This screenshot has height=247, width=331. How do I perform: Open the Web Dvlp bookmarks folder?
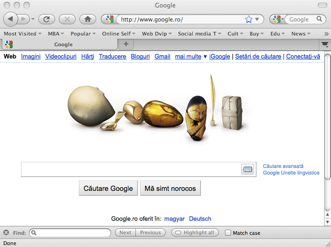click(x=157, y=34)
